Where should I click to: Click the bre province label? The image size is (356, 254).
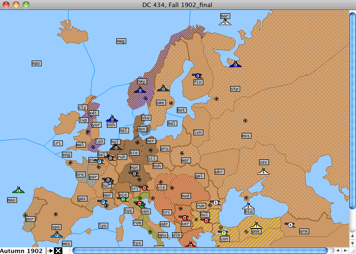pos(80,175)
